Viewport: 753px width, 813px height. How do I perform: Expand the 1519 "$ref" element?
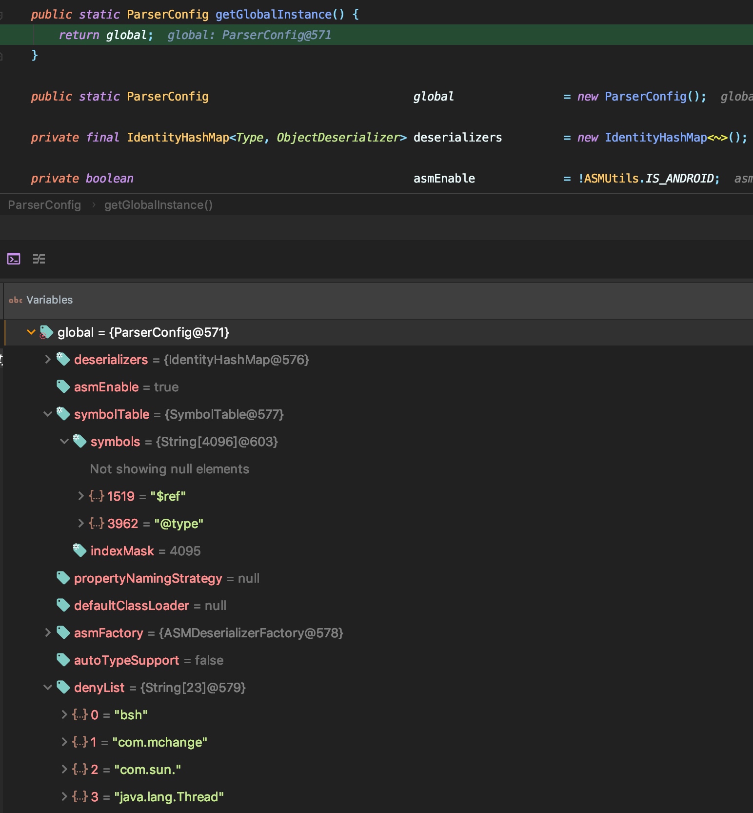tap(81, 496)
